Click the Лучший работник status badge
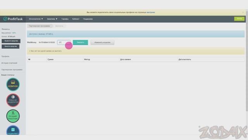The height and width of the screenshot is (140, 248). [13, 116]
